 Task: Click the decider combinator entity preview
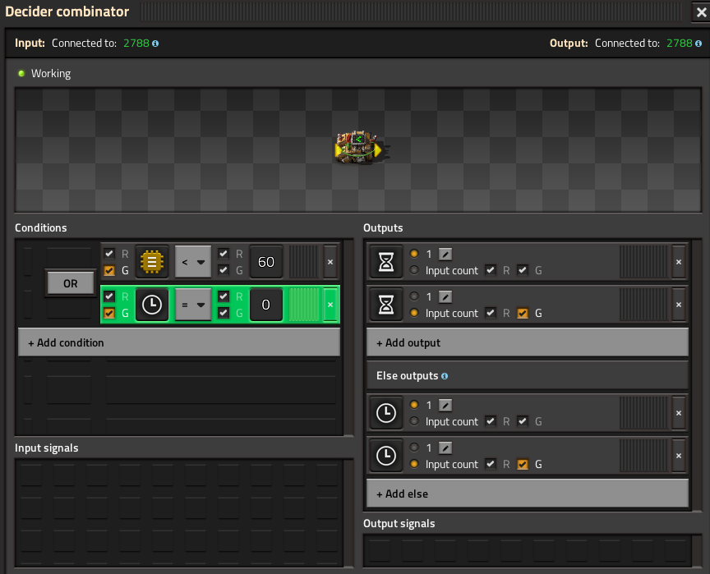tap(358, 148)
